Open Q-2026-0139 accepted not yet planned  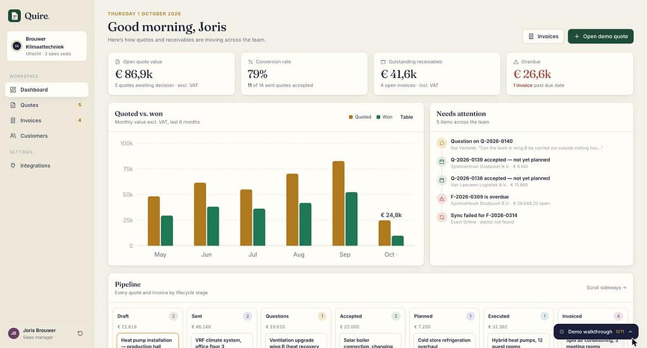click(x=531, y=162)
